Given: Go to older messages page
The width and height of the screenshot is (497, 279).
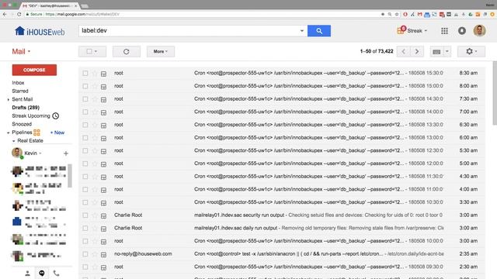Looking at the screenshot, I should click(417, 52).
